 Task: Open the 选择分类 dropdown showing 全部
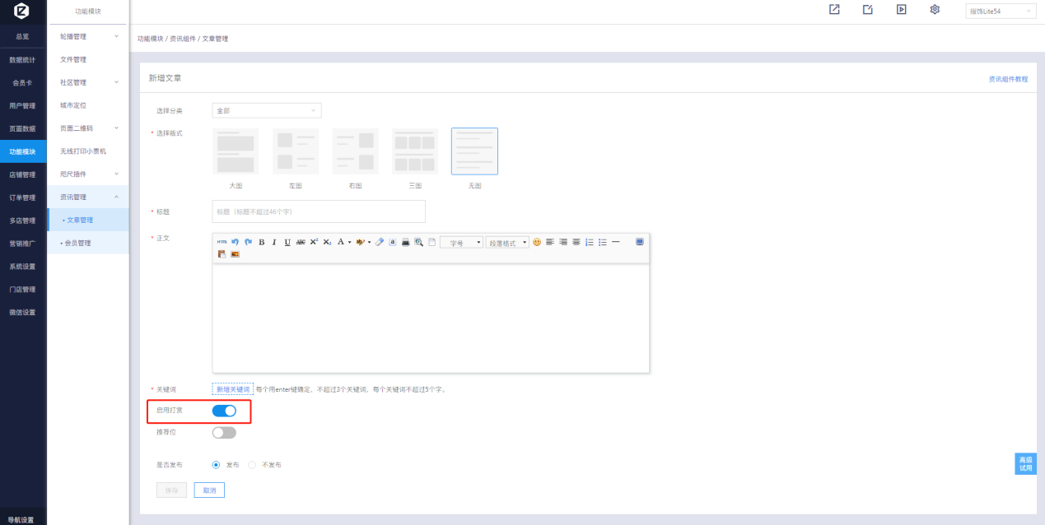pos(266,110)
